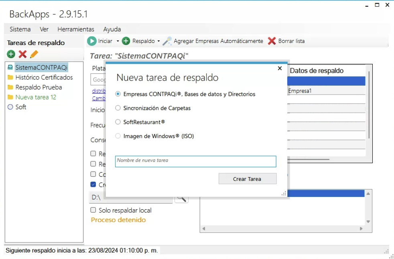
Task: Open the Ver menu
Action: [44, 29]
